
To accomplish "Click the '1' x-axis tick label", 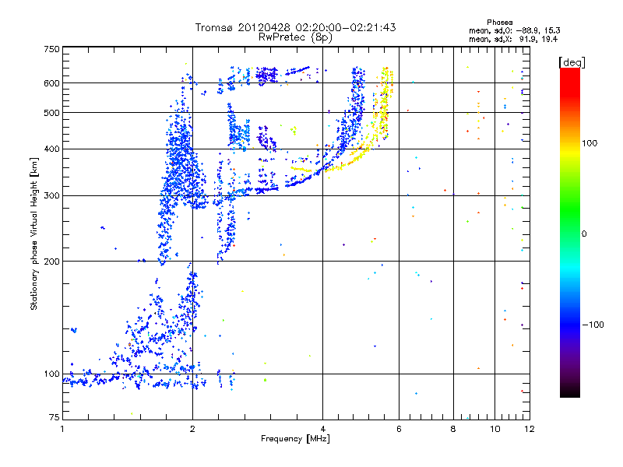I will point(62,429).
